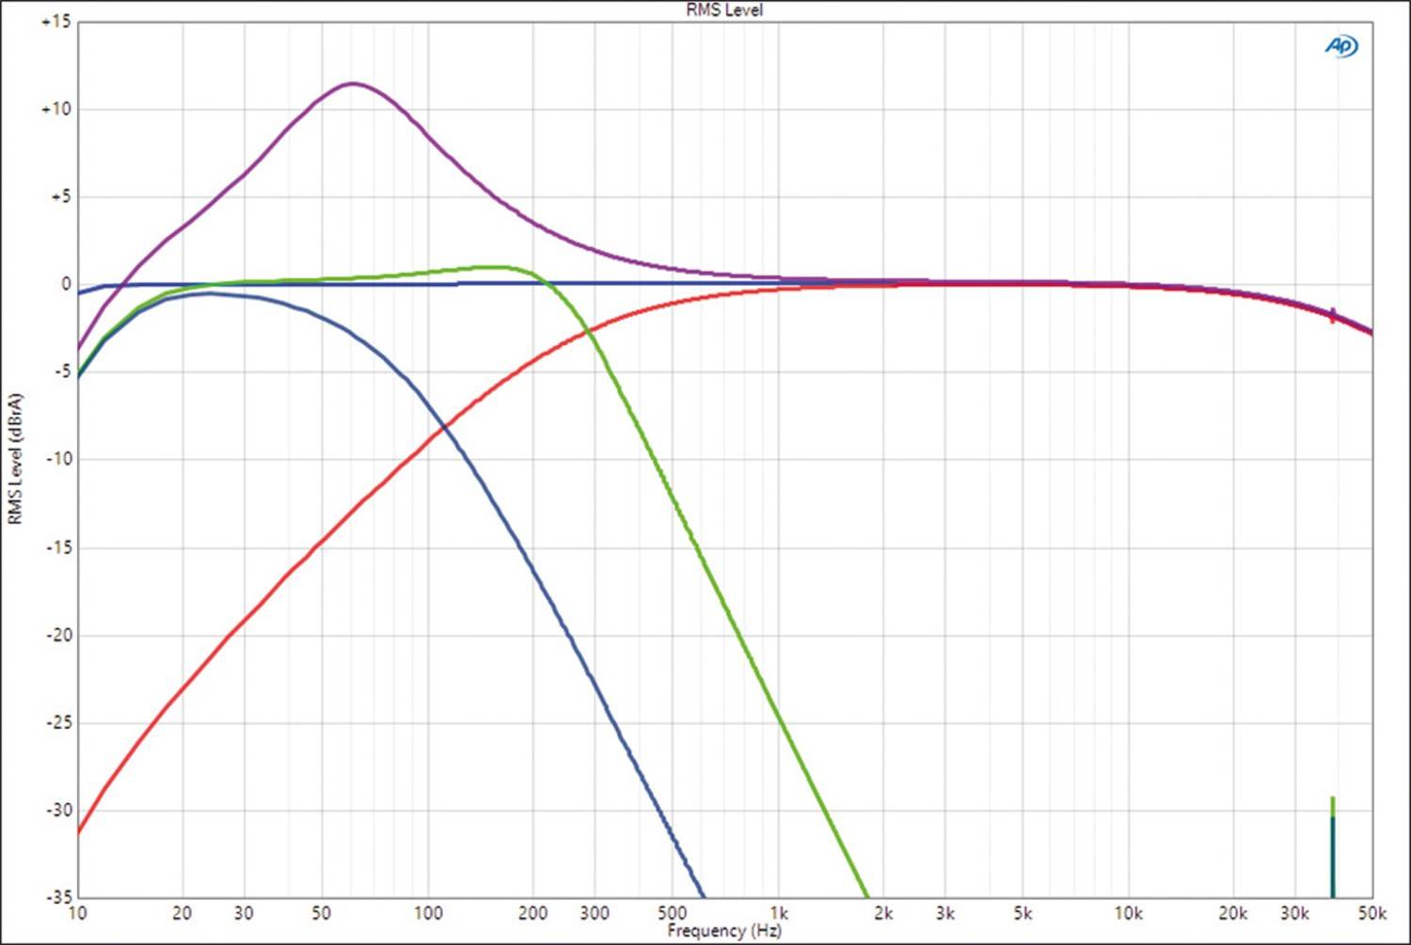
Task: Click the -35 y-axis value
Action: (x=57, y=897)
